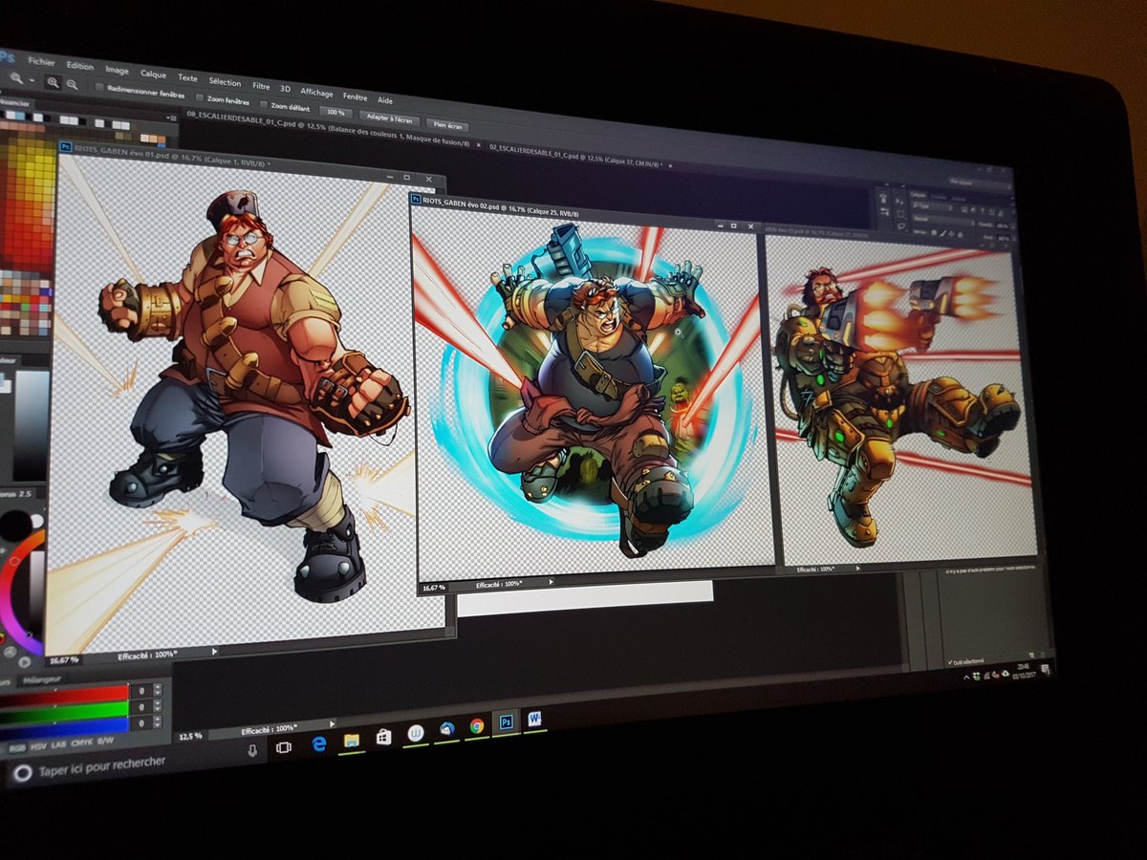Open Efficacité arrow in évo 03 window
Screen dimensions: 1147x860
pyautogui.click(x=858, y=568)
